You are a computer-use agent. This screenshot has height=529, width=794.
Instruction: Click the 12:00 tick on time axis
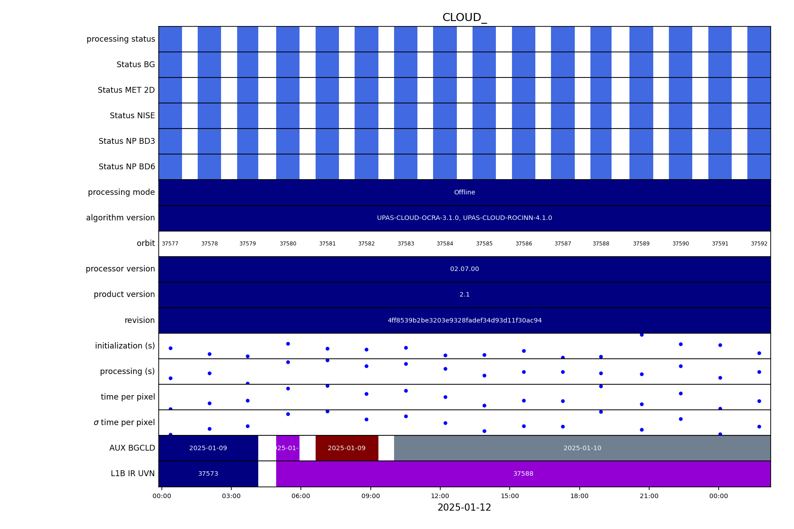(x=440, y=496)
